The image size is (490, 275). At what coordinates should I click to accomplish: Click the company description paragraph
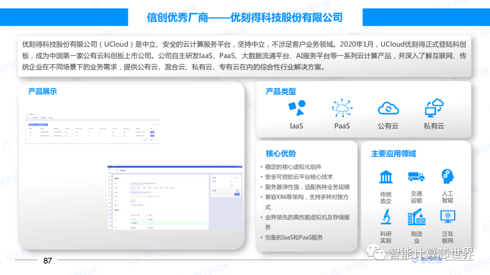coord(244,56)
